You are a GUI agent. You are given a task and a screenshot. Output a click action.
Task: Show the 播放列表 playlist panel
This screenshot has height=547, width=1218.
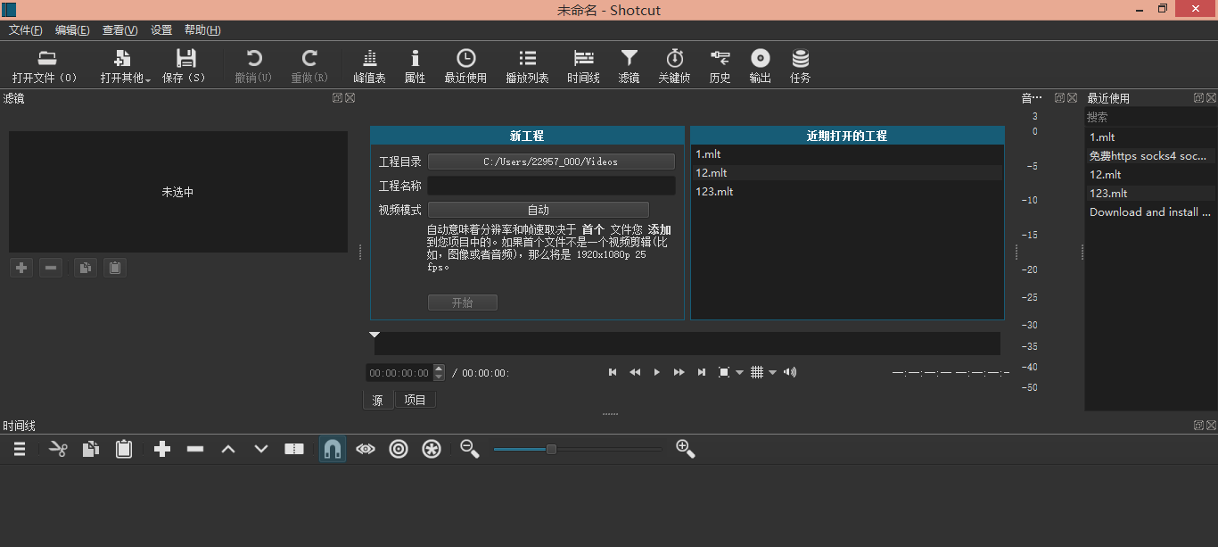(527, 67)
